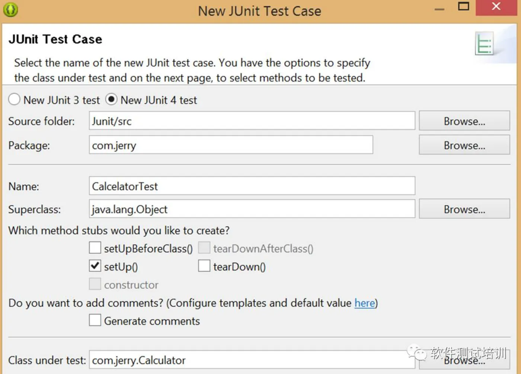The width and height of the screenshot is (521, 374).
Task: Click the 'Which method stubs would you like to create?' text
Action: [119, 231]
